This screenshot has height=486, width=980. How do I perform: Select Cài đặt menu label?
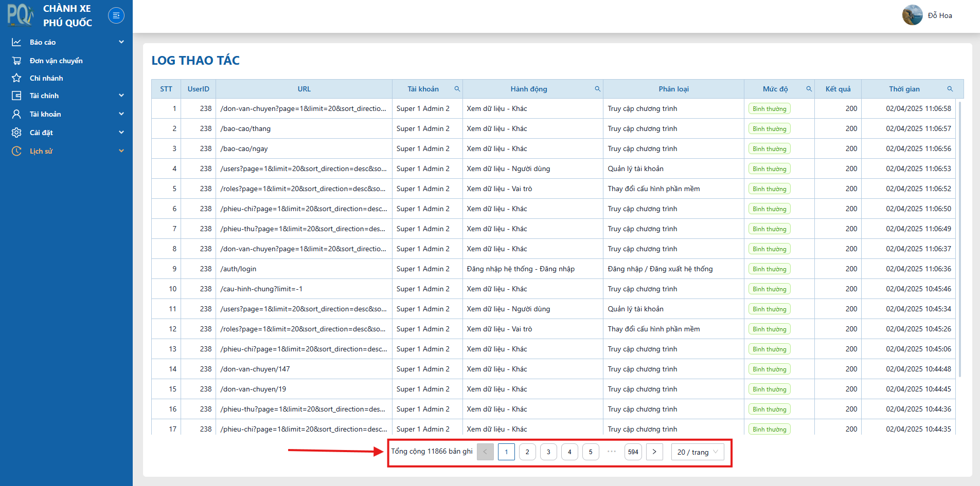pyautogui.click(x=41, y=133)
